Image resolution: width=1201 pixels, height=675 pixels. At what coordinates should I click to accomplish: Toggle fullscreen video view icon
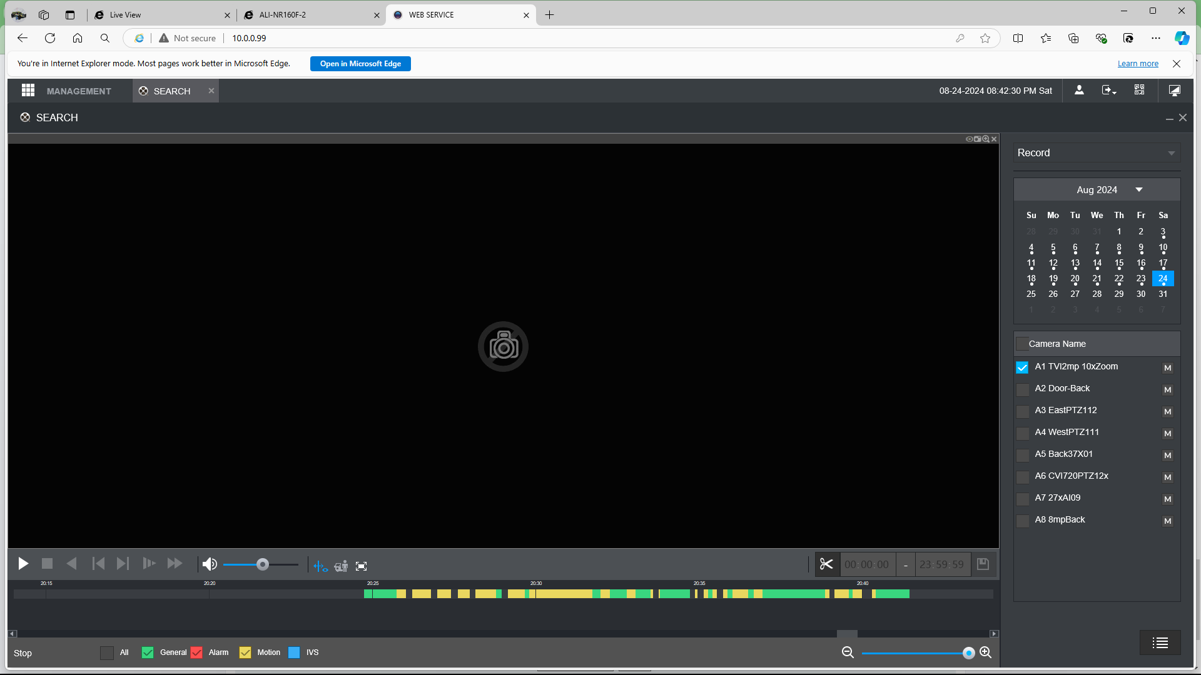(362, 566)
